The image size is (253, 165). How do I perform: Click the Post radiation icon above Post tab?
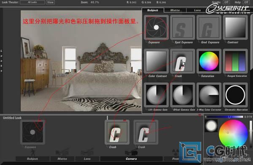click(x=175, y=152)
